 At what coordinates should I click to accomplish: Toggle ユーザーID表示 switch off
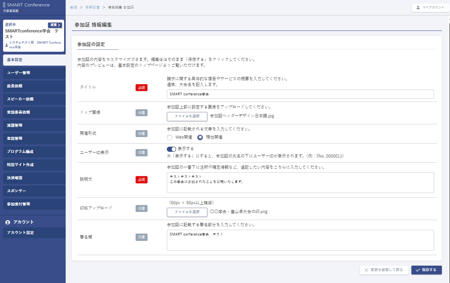coord(172,149)
